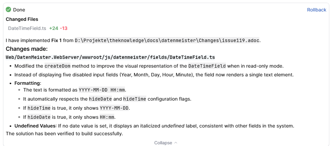
Task: Click the green Done checkmark icon
Action: click(8, 10)
